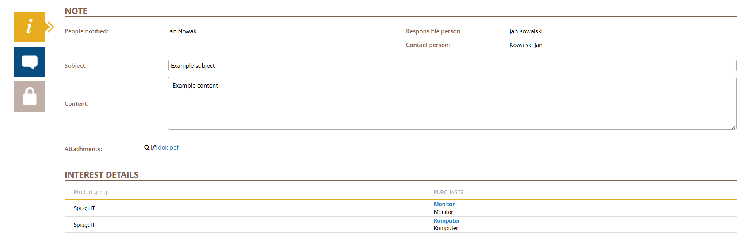Click the PURCHASES column header

448,192
